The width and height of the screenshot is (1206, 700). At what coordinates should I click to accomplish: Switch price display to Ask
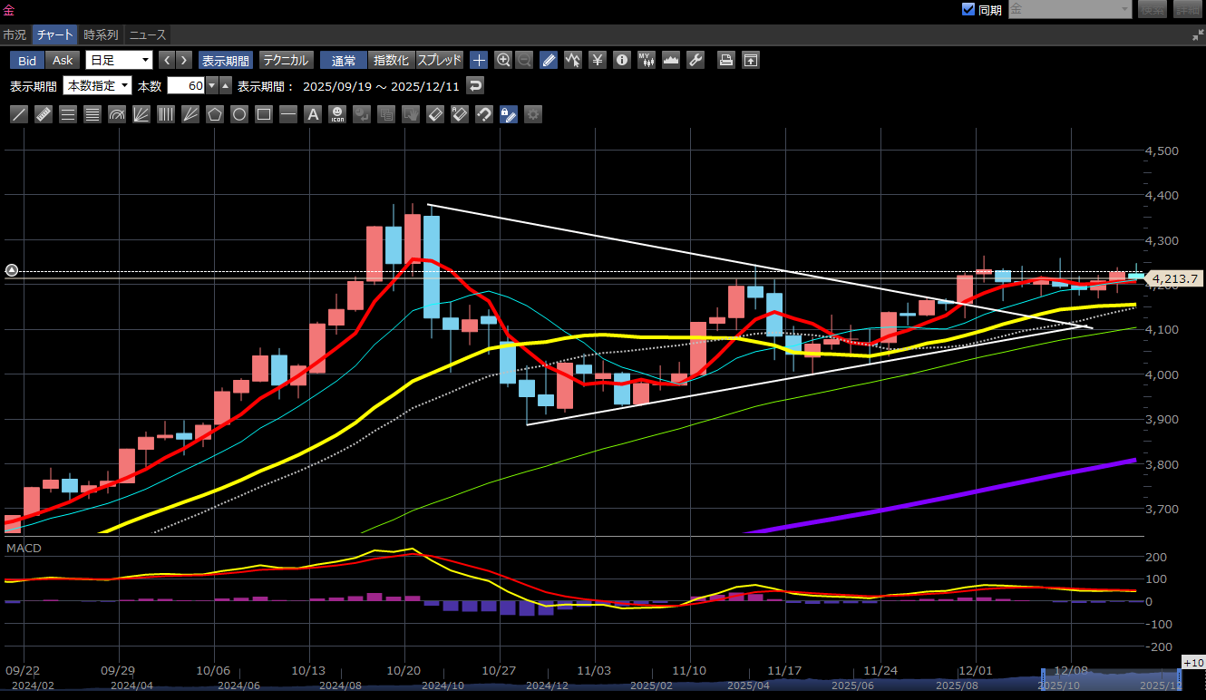pos(63,61)
